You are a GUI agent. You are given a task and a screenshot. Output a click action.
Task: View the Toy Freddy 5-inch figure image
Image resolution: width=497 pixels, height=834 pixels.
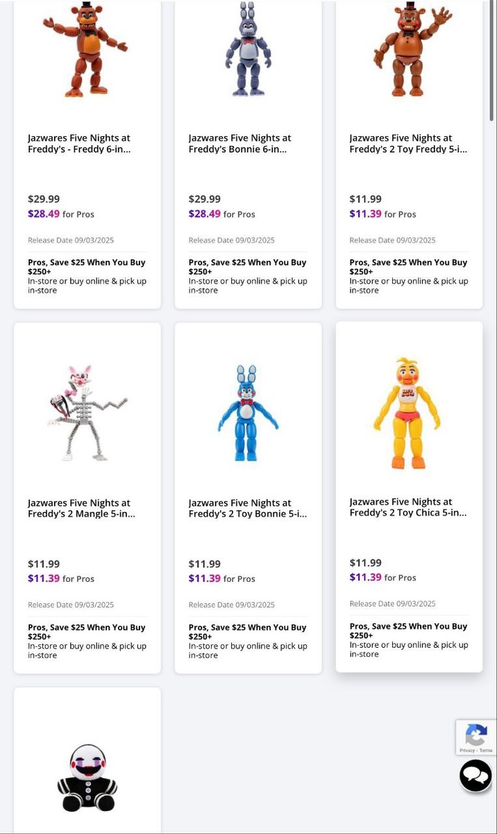[x=410, y=49]
